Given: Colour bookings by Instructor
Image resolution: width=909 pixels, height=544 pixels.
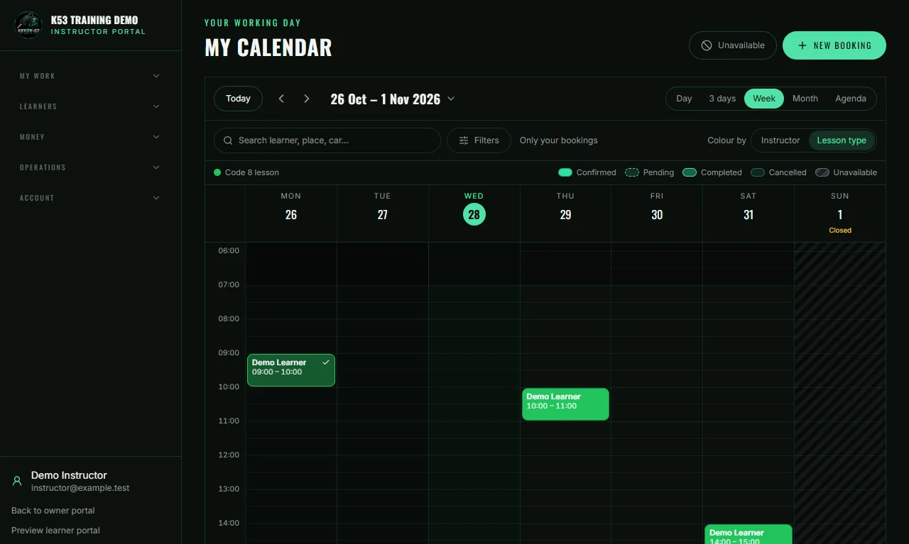Looking at the screenshot, I should coord(780,140).
